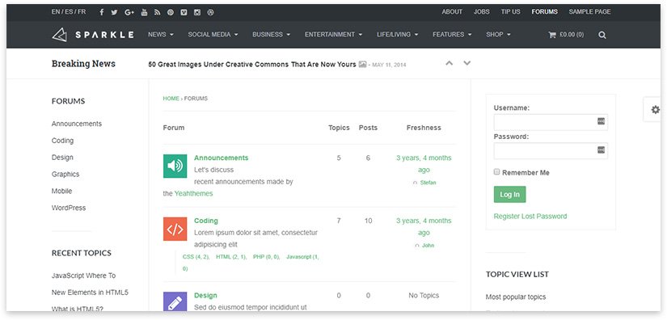Open the Twitter social icon

(x=114, y=12)
